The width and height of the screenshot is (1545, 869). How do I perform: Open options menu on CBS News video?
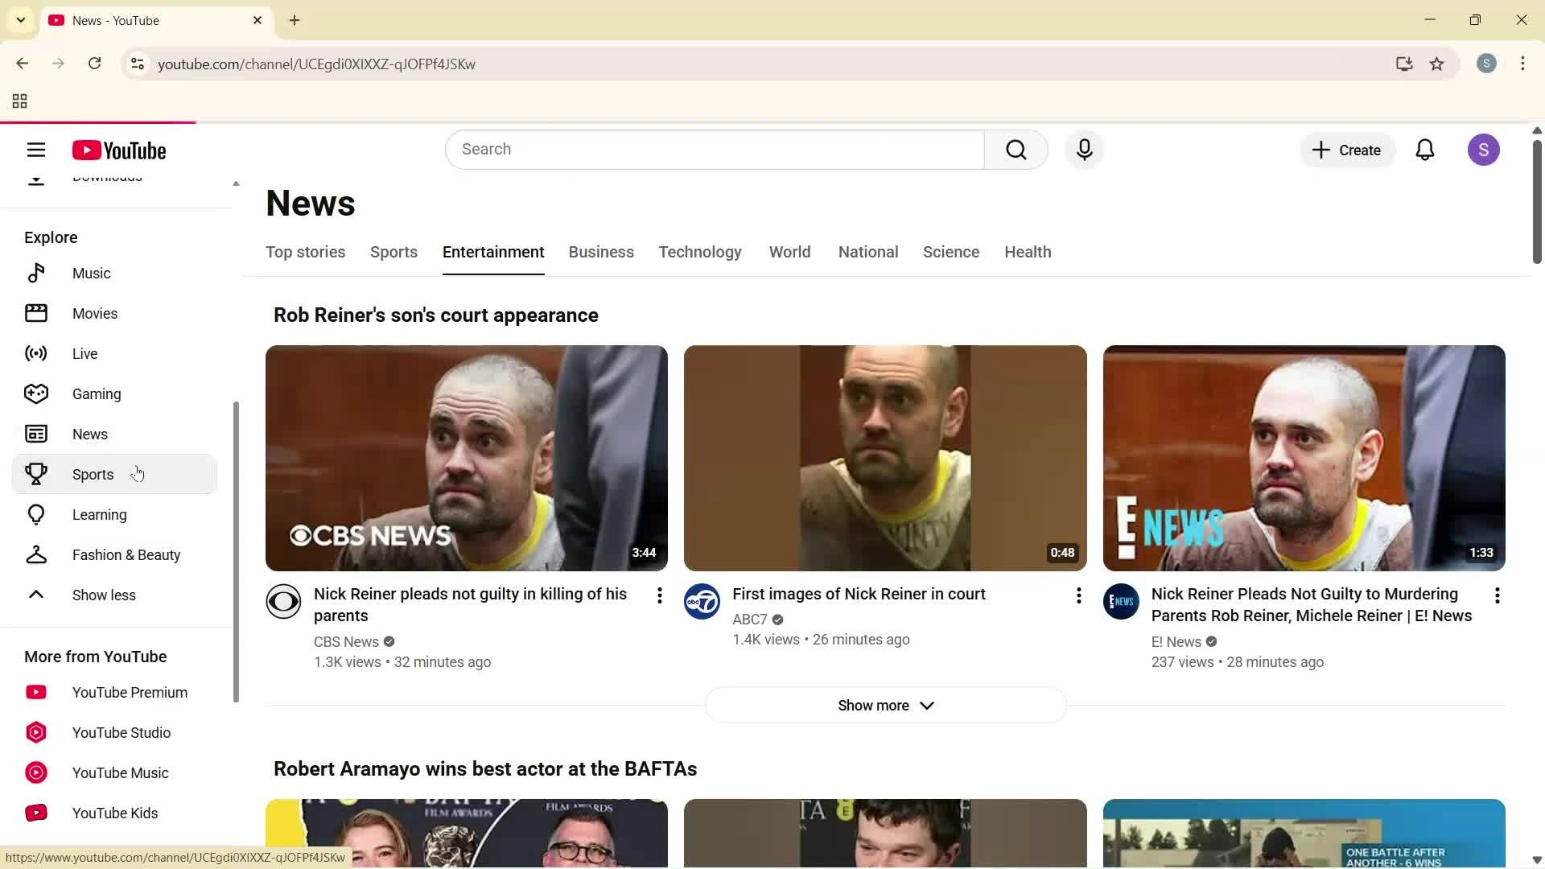pyautogui.click(x=659, y=595)
